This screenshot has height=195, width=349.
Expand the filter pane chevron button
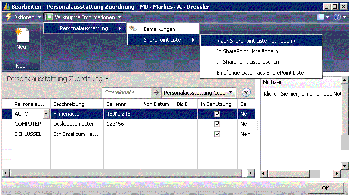pyautogui.click(x=247, y=92)
